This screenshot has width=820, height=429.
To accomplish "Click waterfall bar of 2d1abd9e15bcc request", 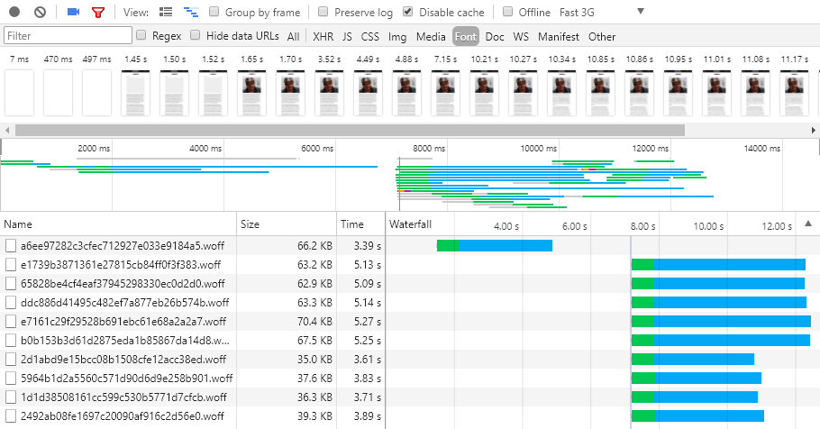I will pyautogui.click(x=693, y=359).
